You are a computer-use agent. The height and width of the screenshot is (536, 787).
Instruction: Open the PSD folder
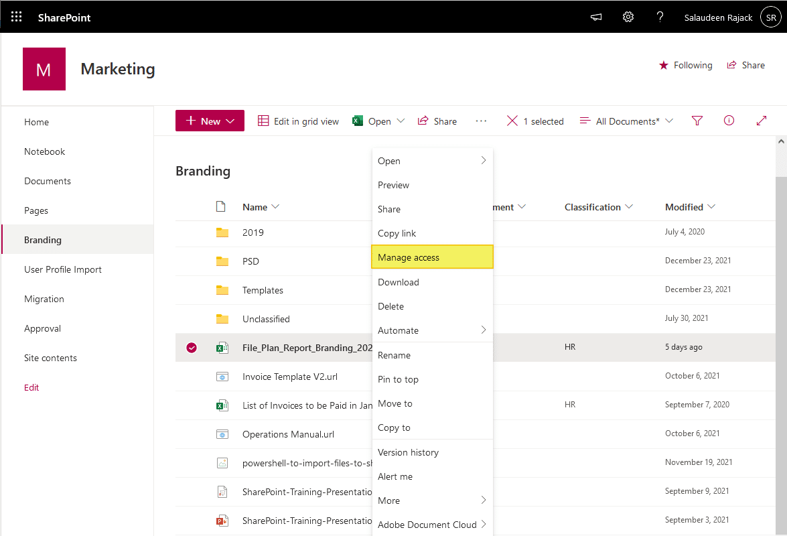point(251,261)
